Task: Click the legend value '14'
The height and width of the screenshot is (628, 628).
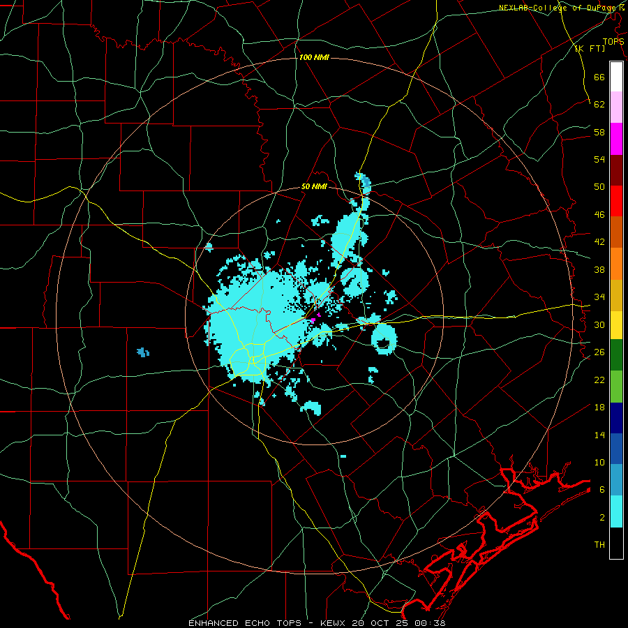Action: pos(599,435)
